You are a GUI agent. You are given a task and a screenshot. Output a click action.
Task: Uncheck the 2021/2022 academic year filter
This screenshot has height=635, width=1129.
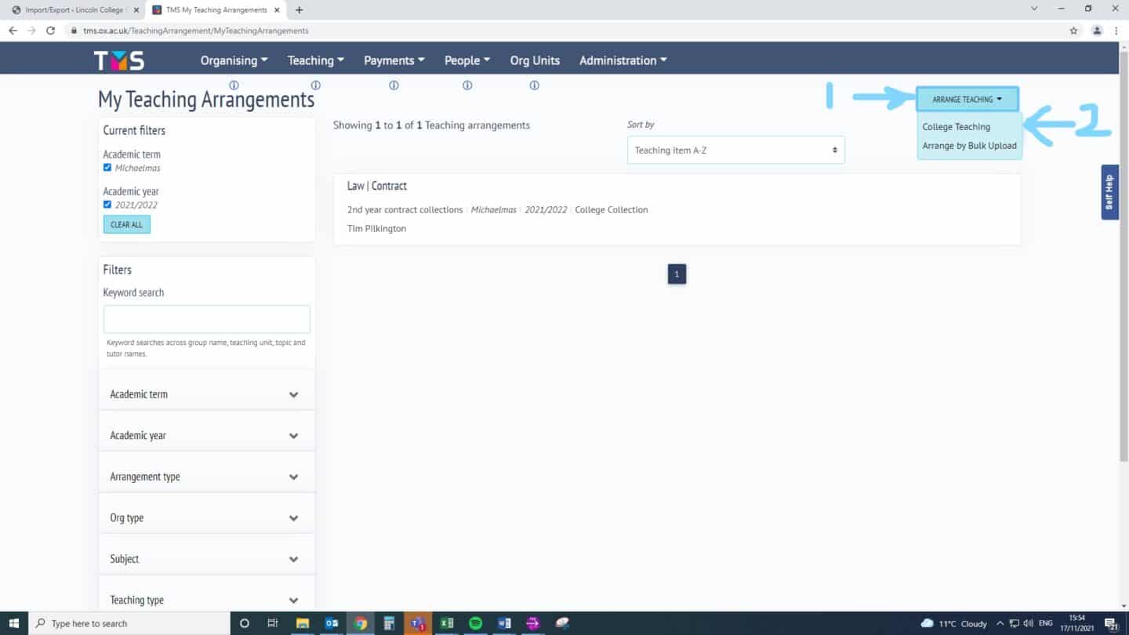[107, 205]
